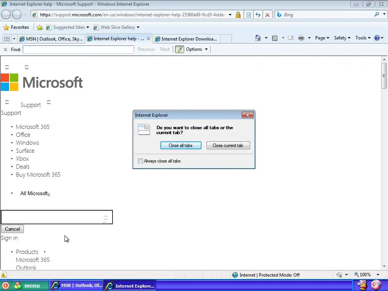Image resolution: width=388 pixels, height=291 pixels.
Task: Click the Close current tab button
Action: [x=228, y=145]
